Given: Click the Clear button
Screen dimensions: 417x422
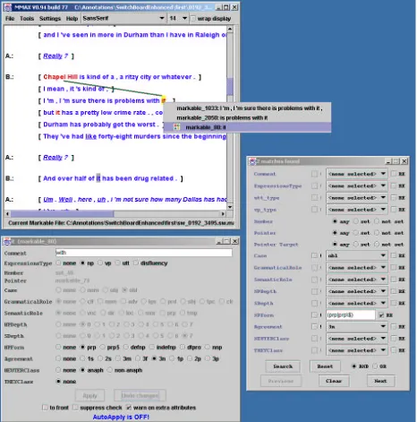Looking at the screenshot, I should point(334,381).
